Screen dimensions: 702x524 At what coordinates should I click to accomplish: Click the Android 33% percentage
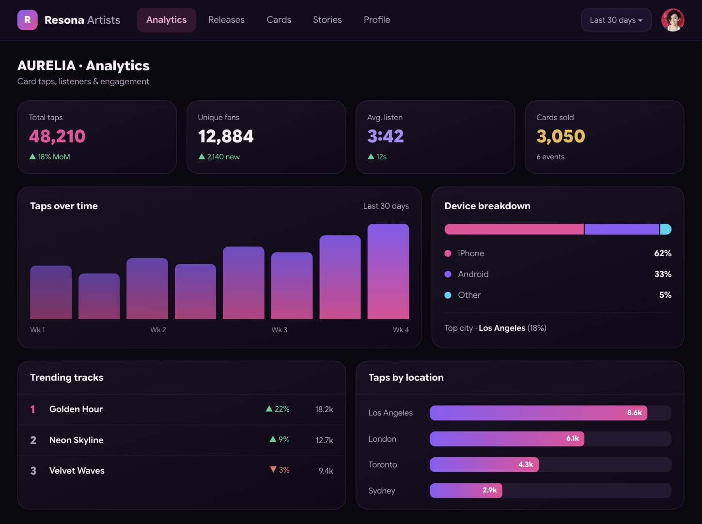click(x=663, y=274)
